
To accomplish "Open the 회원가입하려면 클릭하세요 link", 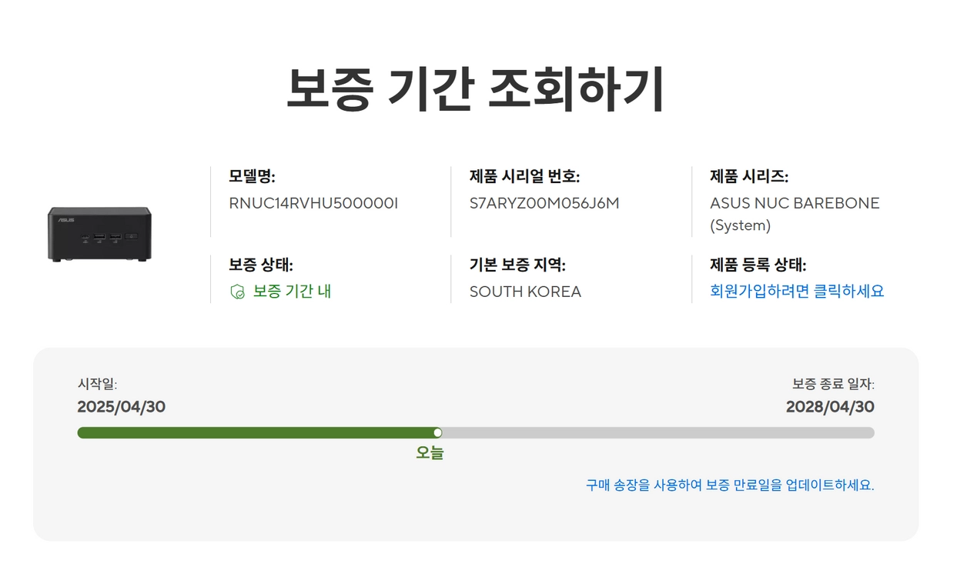I will [x=797, y=292].
